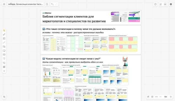
Task: Open the user avatar badge
Action: pyautogui.click(x=165, y=4)
